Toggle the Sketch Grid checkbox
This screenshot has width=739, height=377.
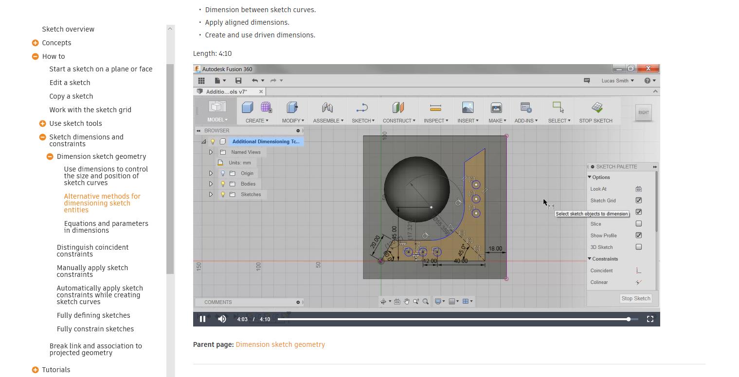click(638, 200)
